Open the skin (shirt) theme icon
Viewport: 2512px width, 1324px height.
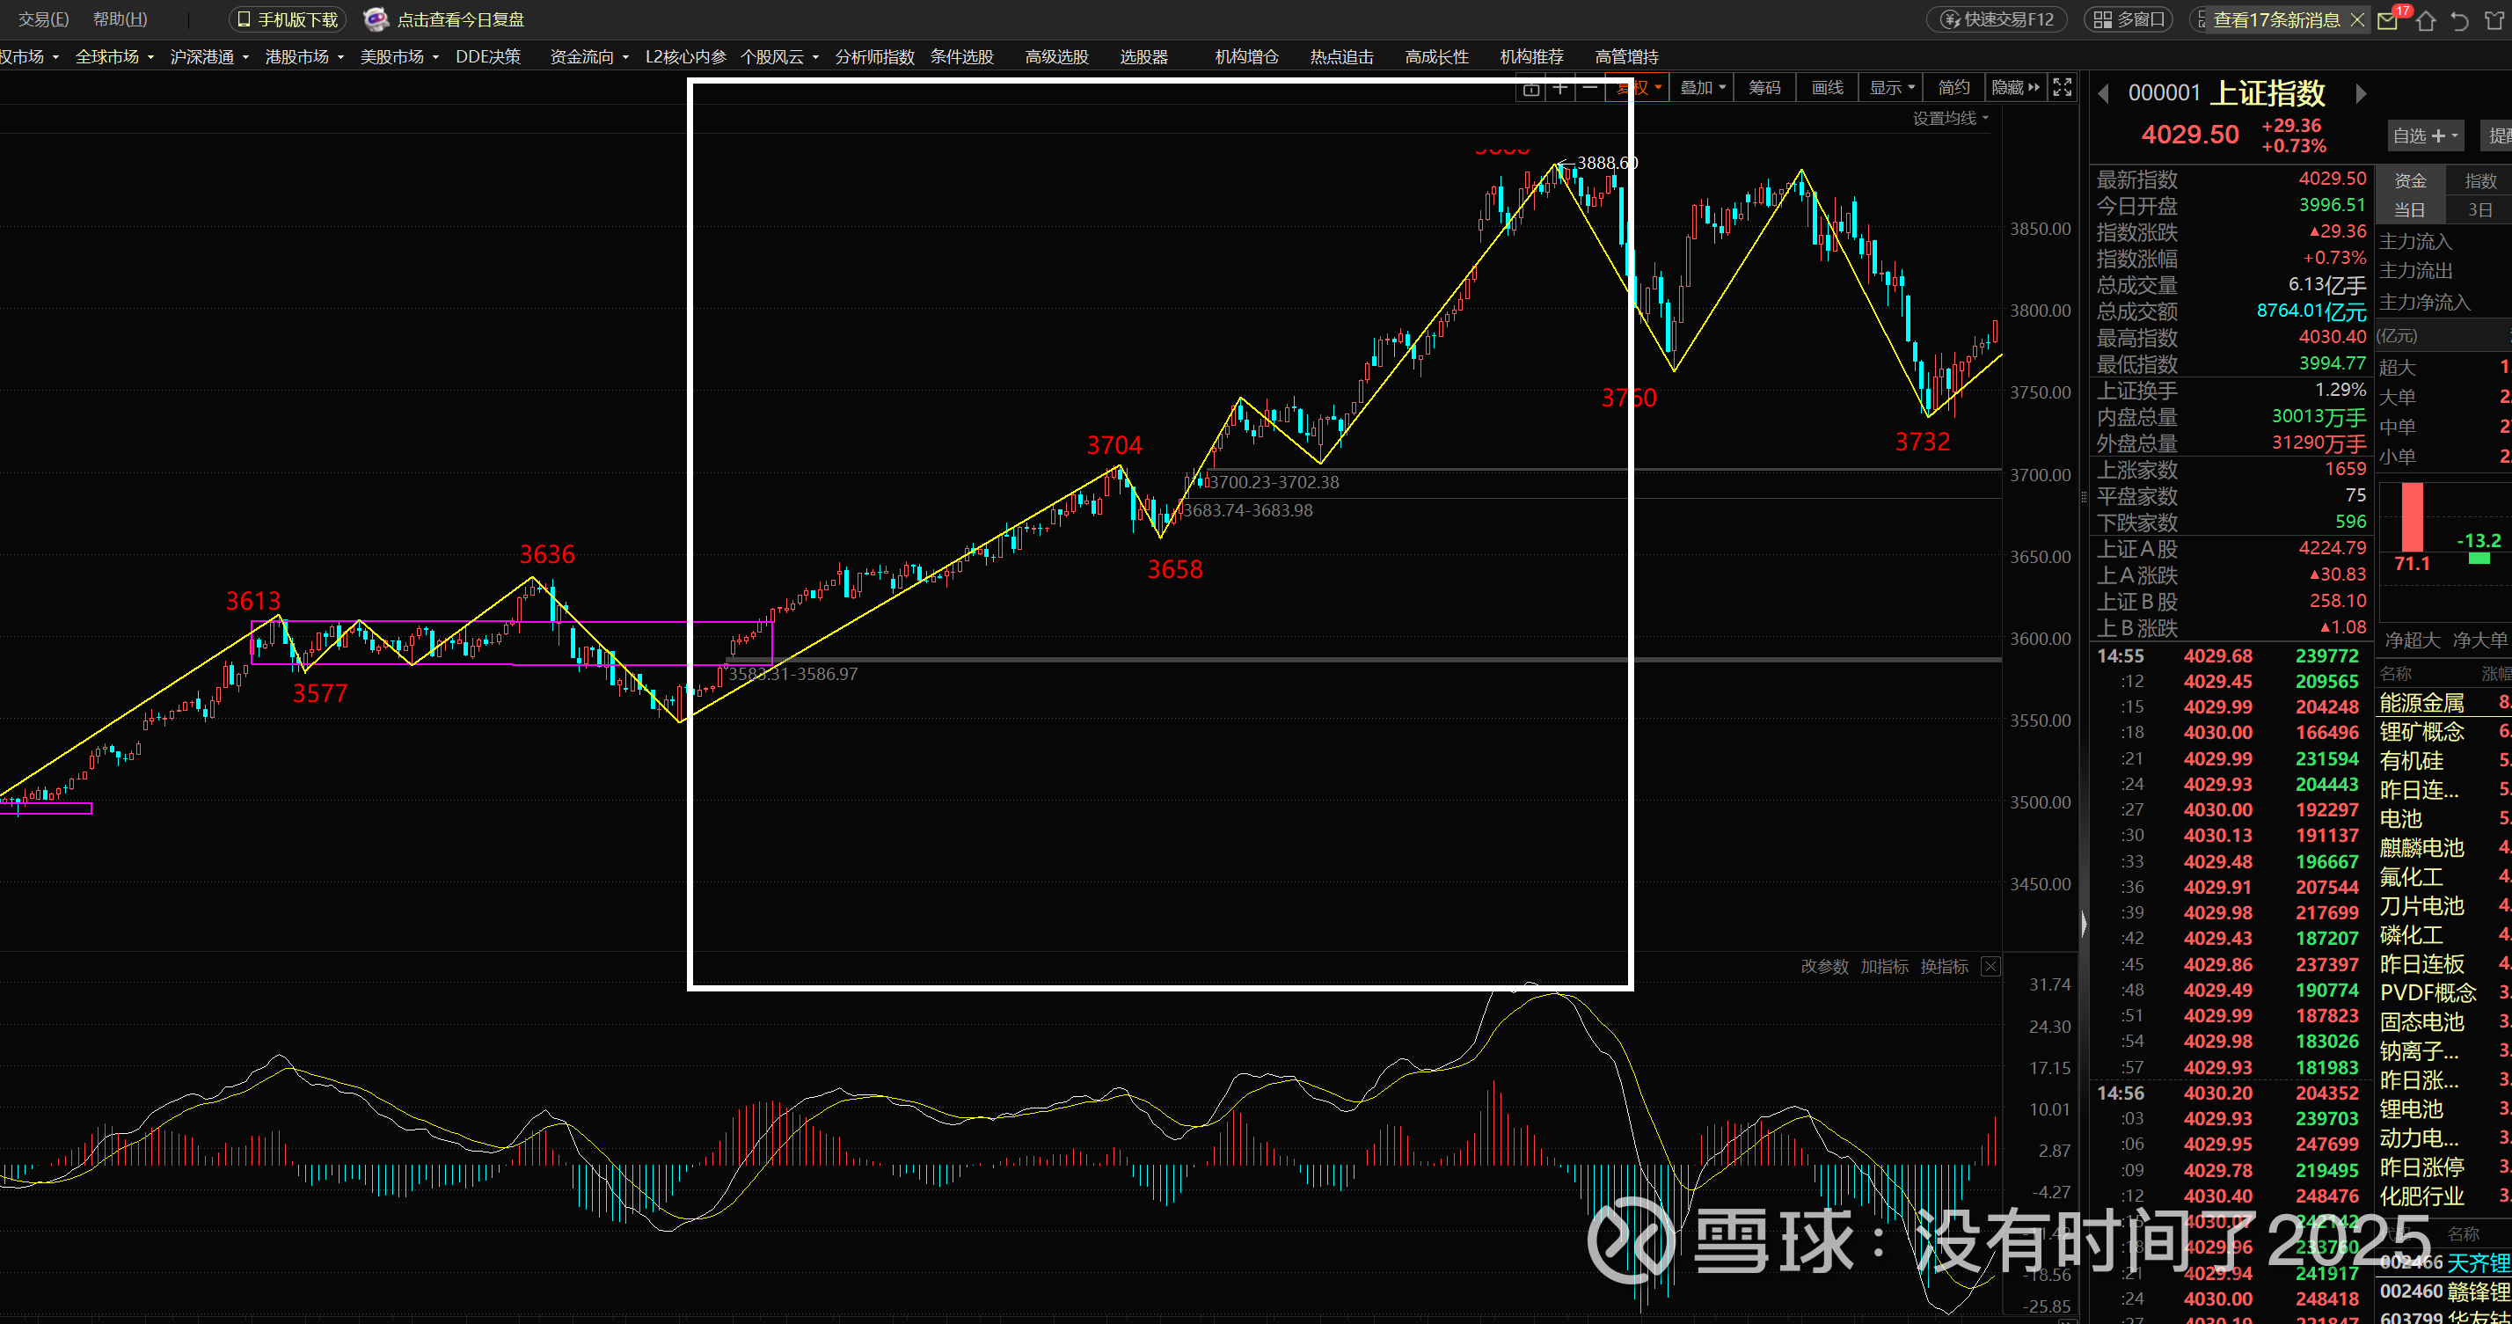[x=2494, y=20]
